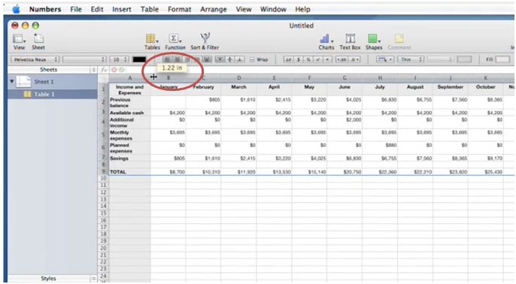
Task: Click the fx formula editor icon
Action: 104,70
